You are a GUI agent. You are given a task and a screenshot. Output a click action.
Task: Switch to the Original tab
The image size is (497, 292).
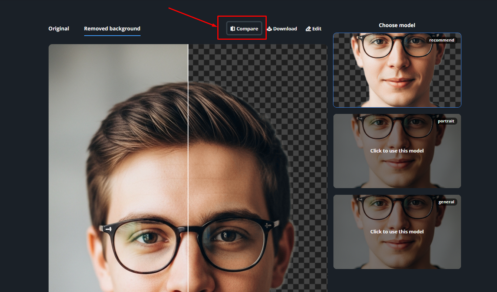click(59, 29)
